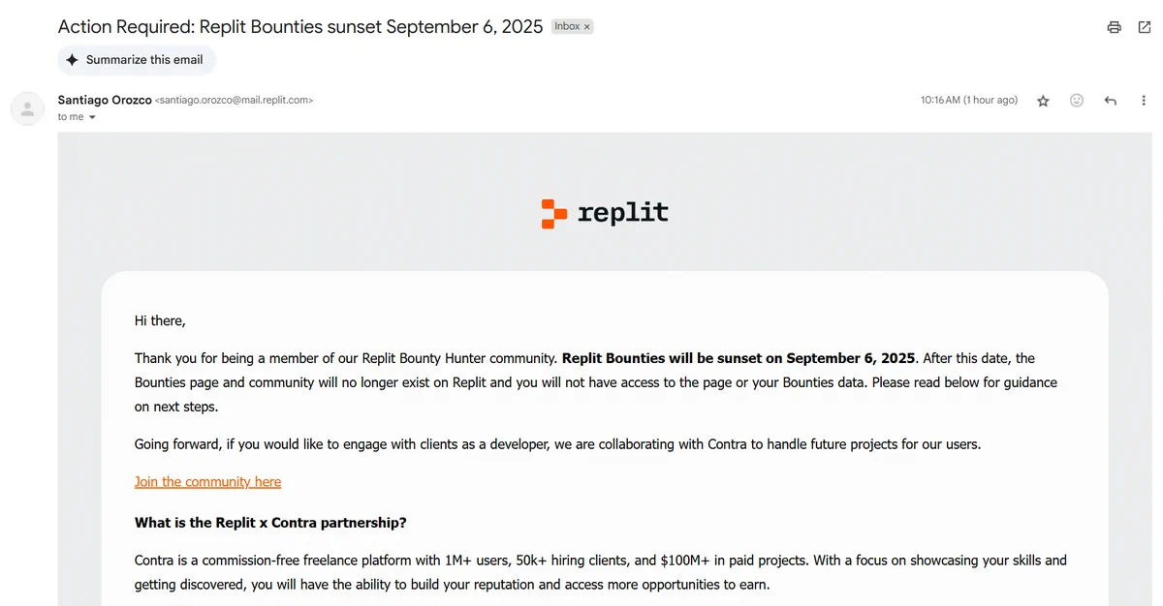1163x606 pixels.
Task: Add an emoji reaction to the email
Action: (1077, 101)
